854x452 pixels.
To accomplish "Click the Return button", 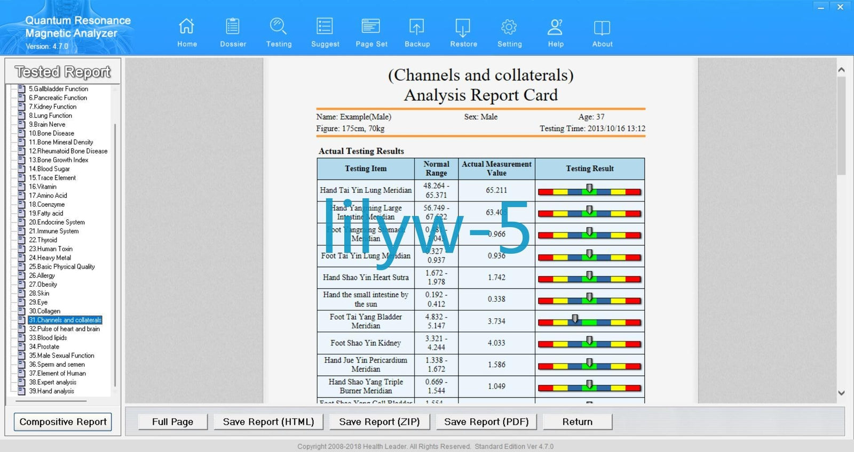I will click(578, 422).
